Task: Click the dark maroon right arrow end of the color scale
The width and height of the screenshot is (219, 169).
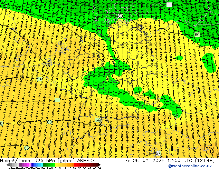Action: point(99,165)
